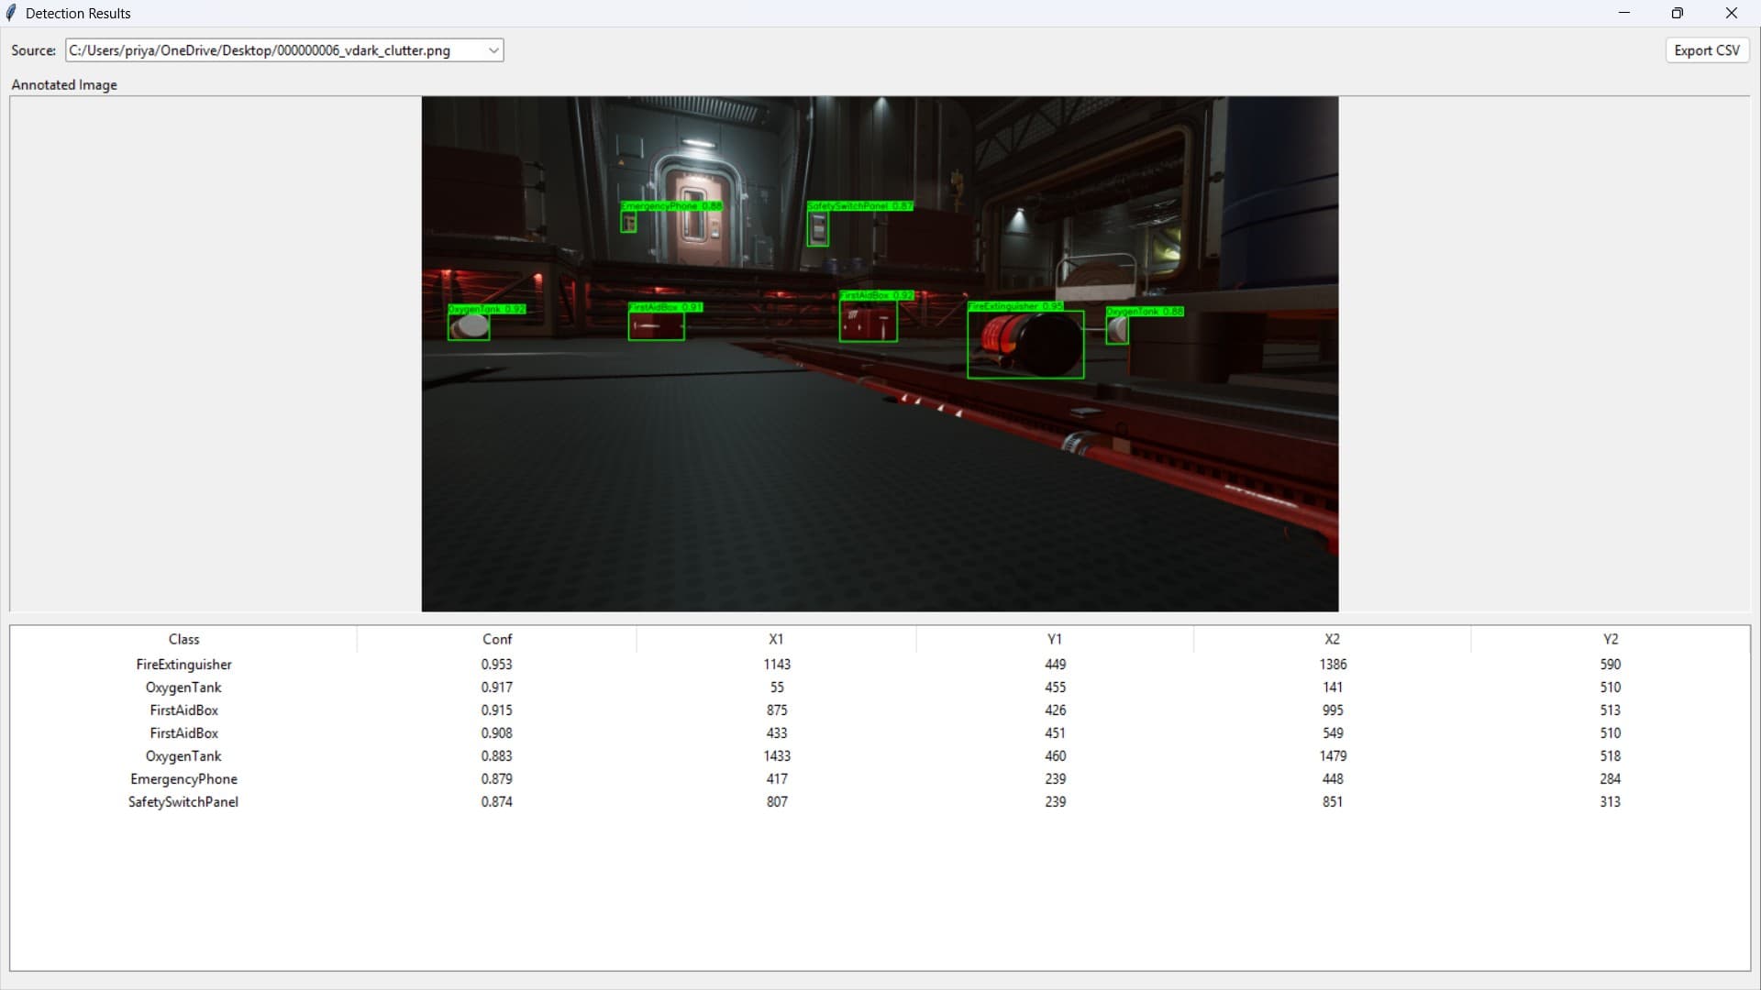This screenshot has height=990, width=1761.
Task: Sort by the Class column header
Action: point(183,639)
